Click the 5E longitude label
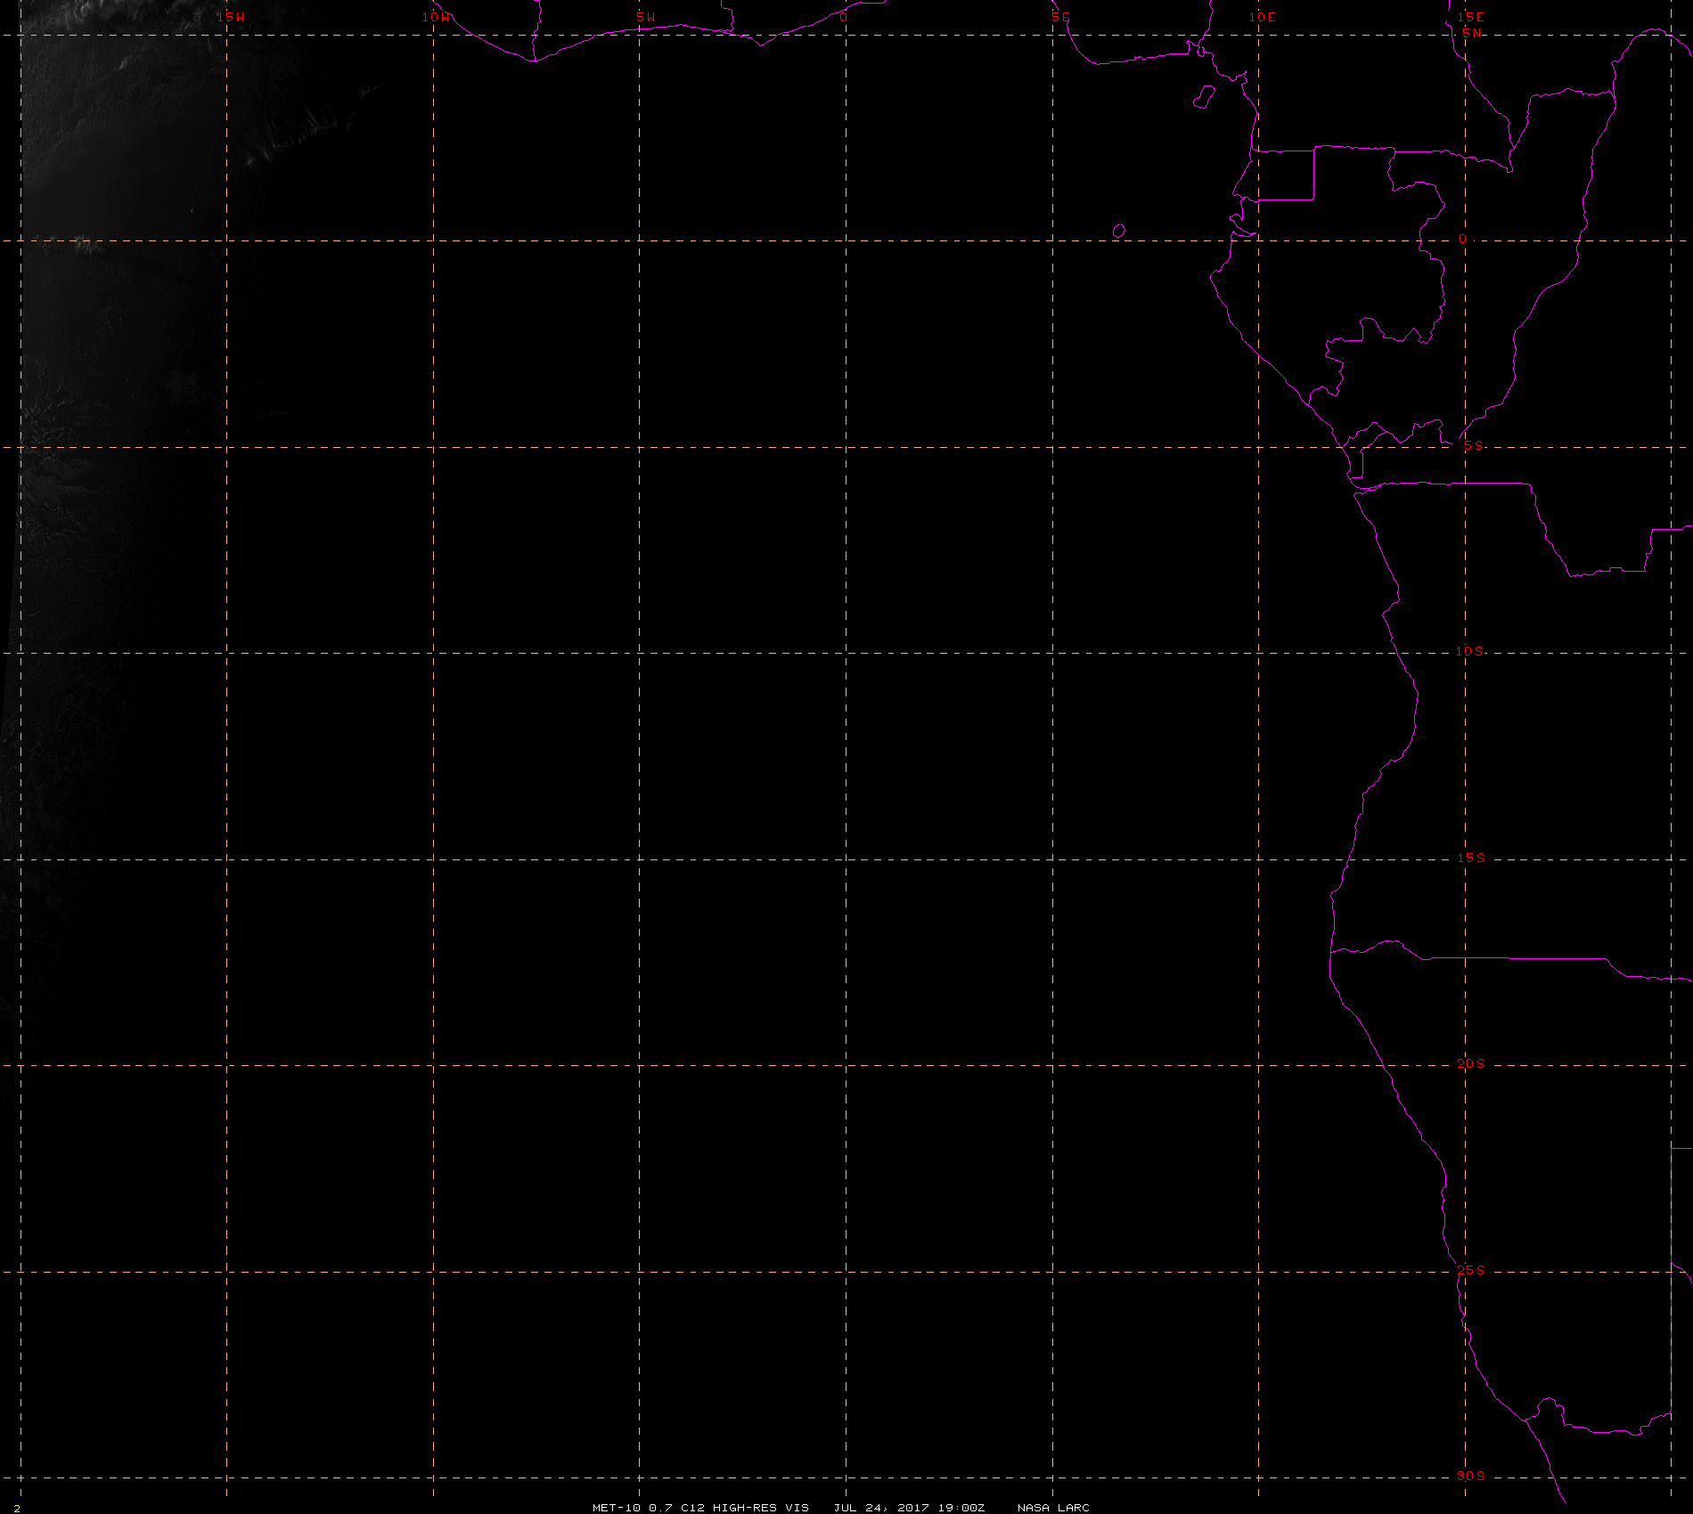The image size is (1693, 1514). pyautogui.click(x=1060, y=17)
